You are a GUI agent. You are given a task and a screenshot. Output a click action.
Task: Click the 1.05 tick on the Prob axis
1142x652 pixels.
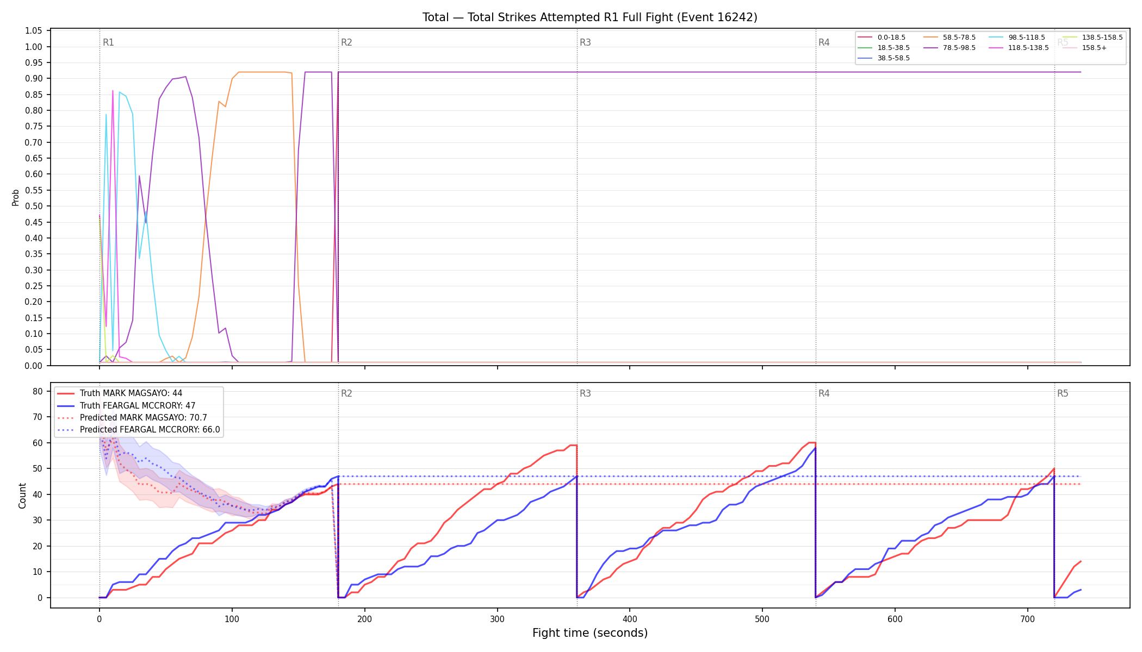tap(34, 31)
